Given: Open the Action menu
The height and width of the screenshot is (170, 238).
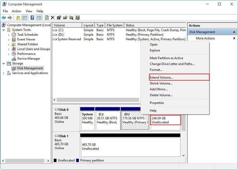Looking at the screenshot, I should pyautogui.click(x=17, y=11).
